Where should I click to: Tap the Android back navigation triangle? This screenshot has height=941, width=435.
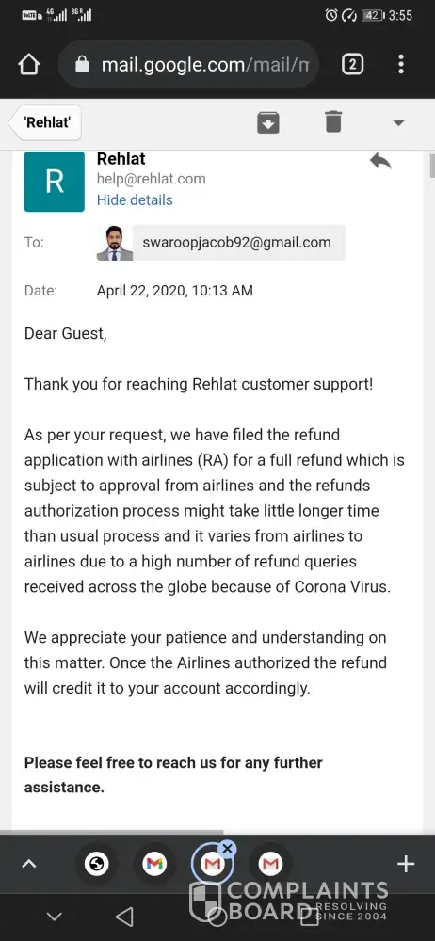coord(123,917)
